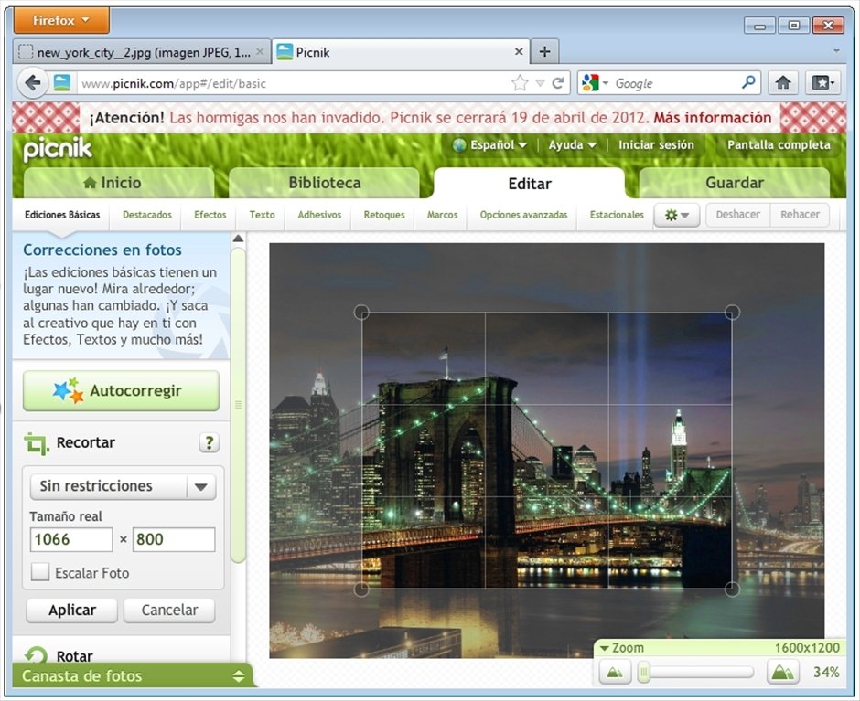
Task: Click the crop tool icon beside Recortar
Action: pos(37,443)
